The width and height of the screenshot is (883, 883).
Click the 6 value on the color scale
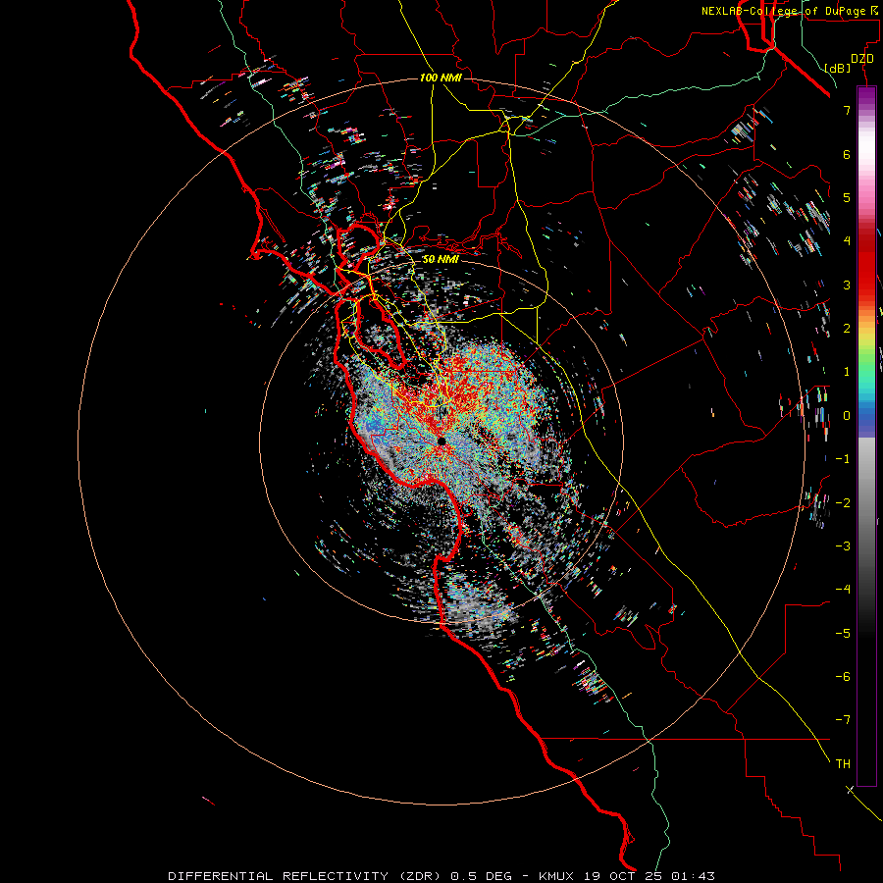click(847, 154)
